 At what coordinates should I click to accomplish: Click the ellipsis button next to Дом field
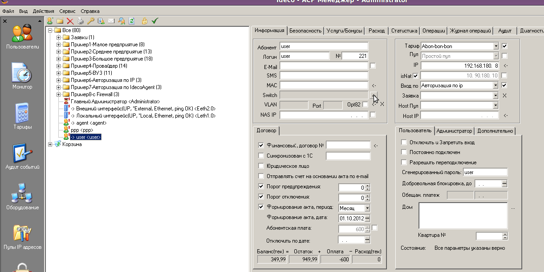(x=513, y=208)
